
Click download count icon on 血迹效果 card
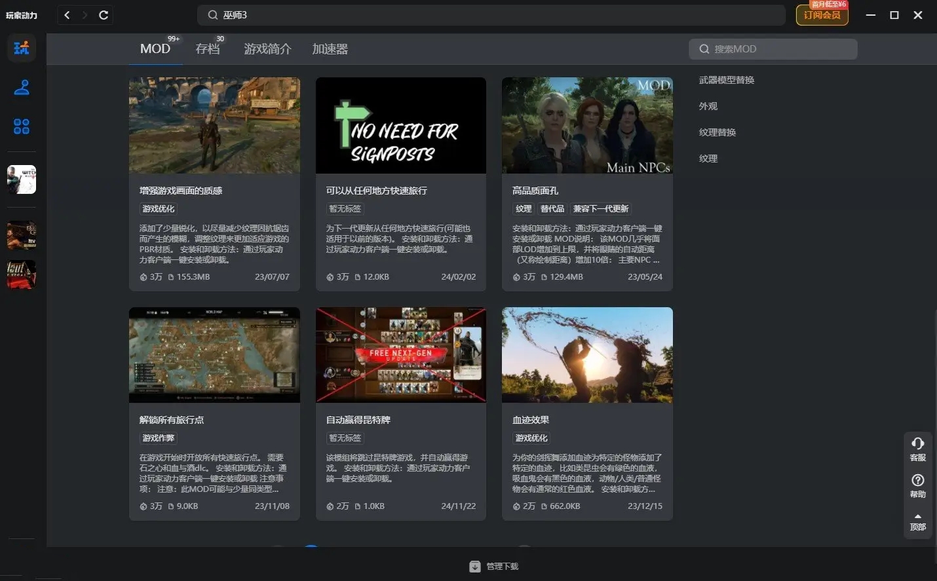pos(516,506)
